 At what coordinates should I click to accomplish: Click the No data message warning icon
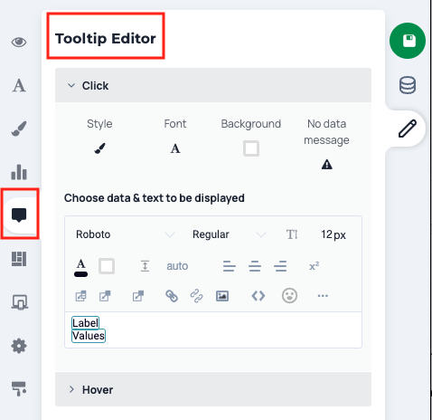(326, 165)
